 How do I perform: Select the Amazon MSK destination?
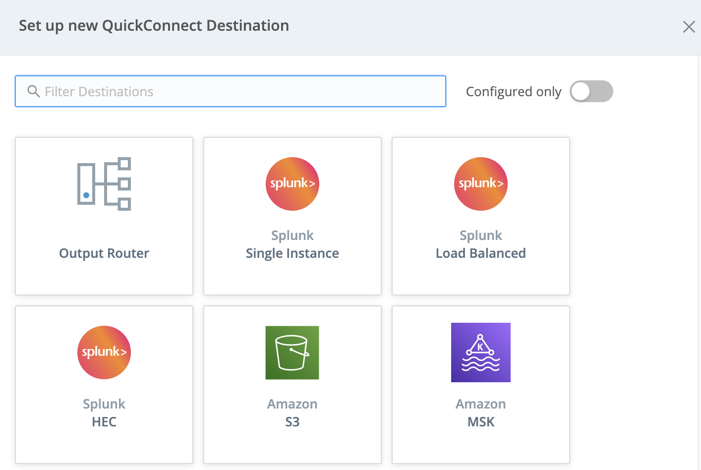480,384
